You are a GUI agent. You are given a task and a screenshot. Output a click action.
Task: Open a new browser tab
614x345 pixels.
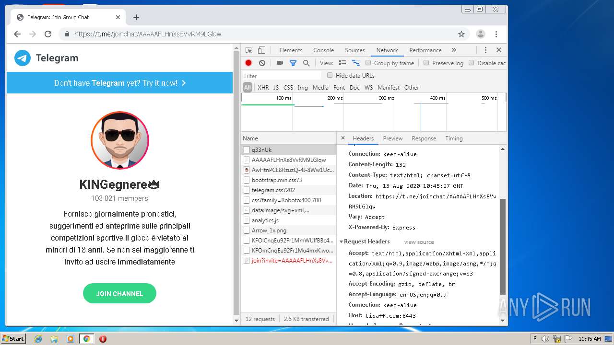click(136, 17)
